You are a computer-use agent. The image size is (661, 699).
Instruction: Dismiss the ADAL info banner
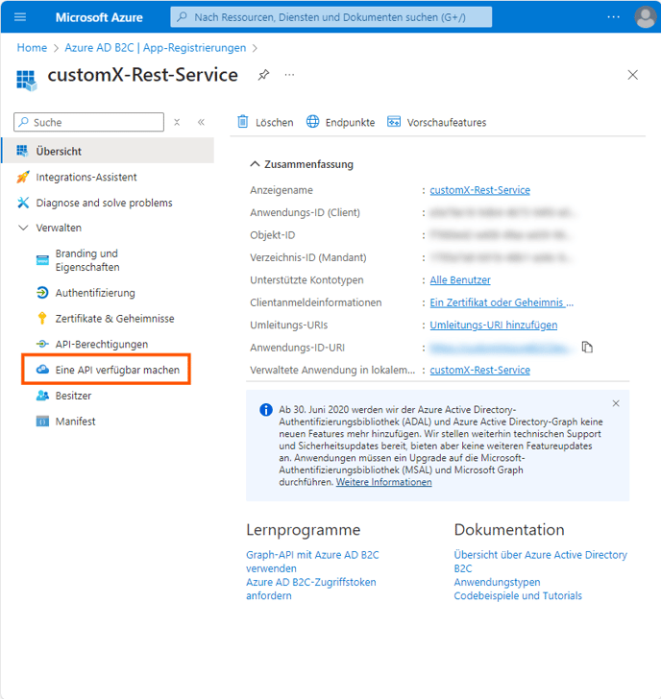pyautogui.click(x=616, y=403)
